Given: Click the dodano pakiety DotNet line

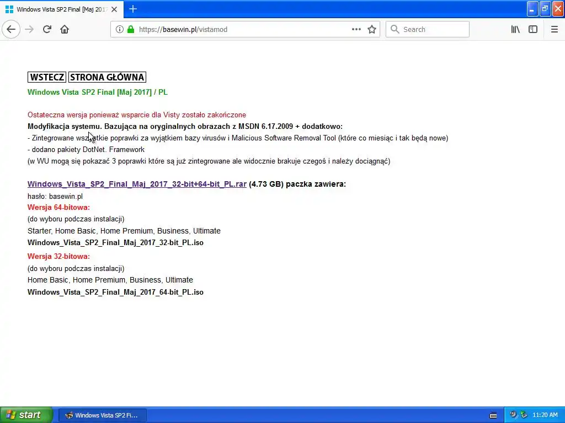Looking at the screenshot, I should coord(86,150).
